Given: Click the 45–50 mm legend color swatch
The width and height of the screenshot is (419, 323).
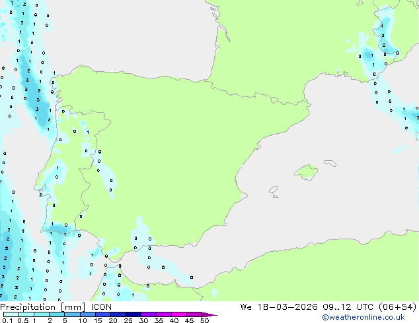Looking at the screenshot, I should click(x=194, y=314).
